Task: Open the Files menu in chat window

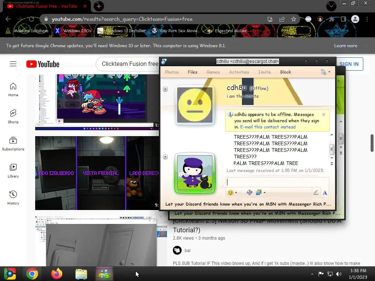Action: tap(193, 72)
